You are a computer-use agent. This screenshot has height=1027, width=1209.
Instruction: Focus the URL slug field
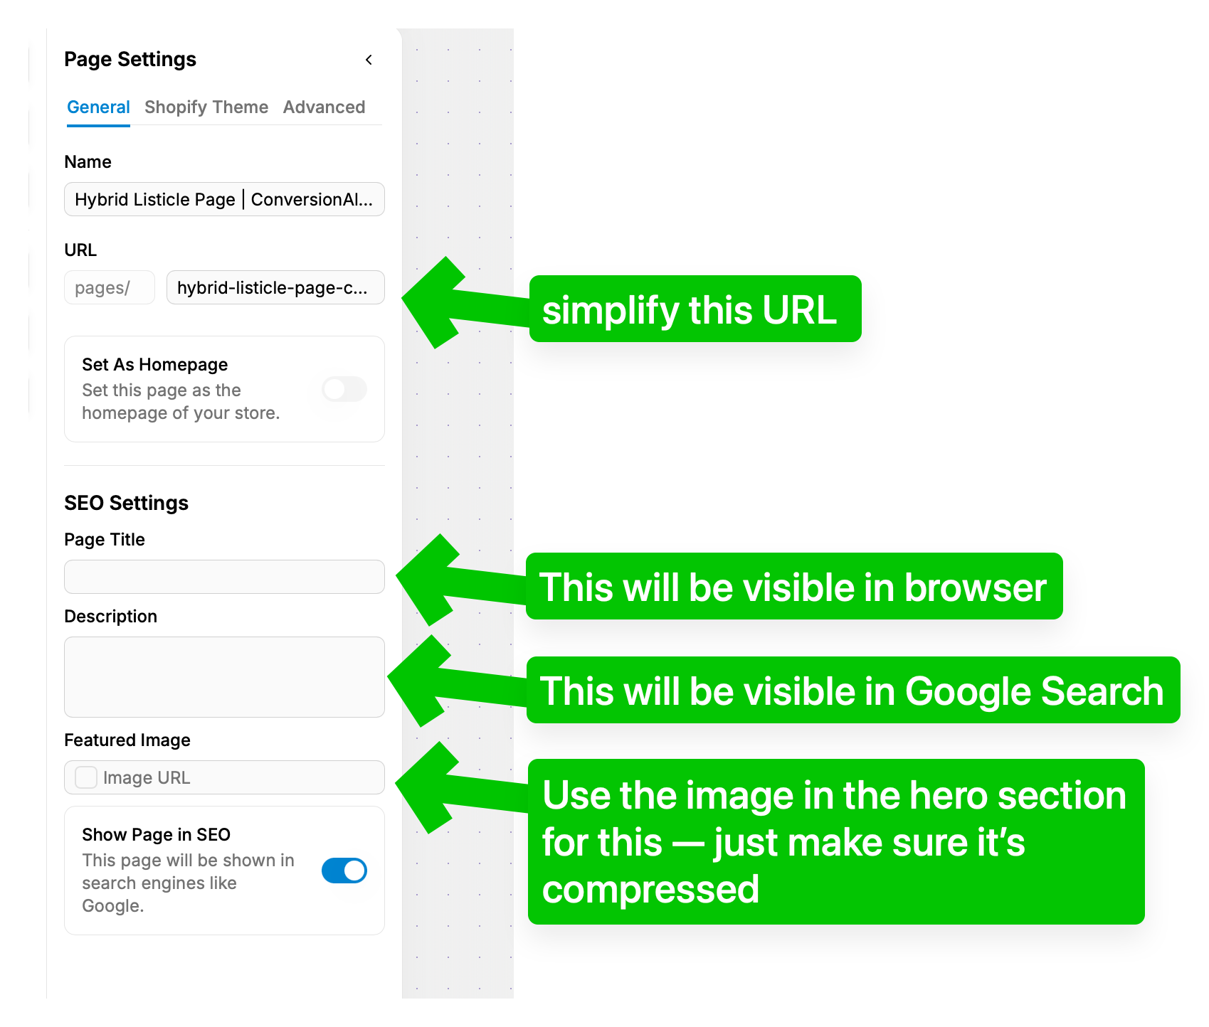[x=275, y=287]
